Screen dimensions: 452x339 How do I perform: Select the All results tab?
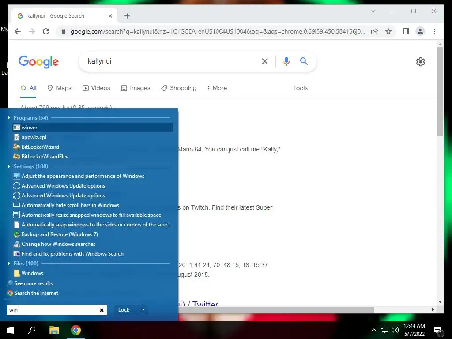(x=29, y=88)
